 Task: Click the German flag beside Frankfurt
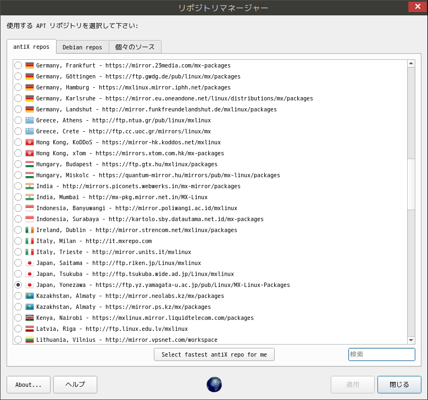coord(30,65)
